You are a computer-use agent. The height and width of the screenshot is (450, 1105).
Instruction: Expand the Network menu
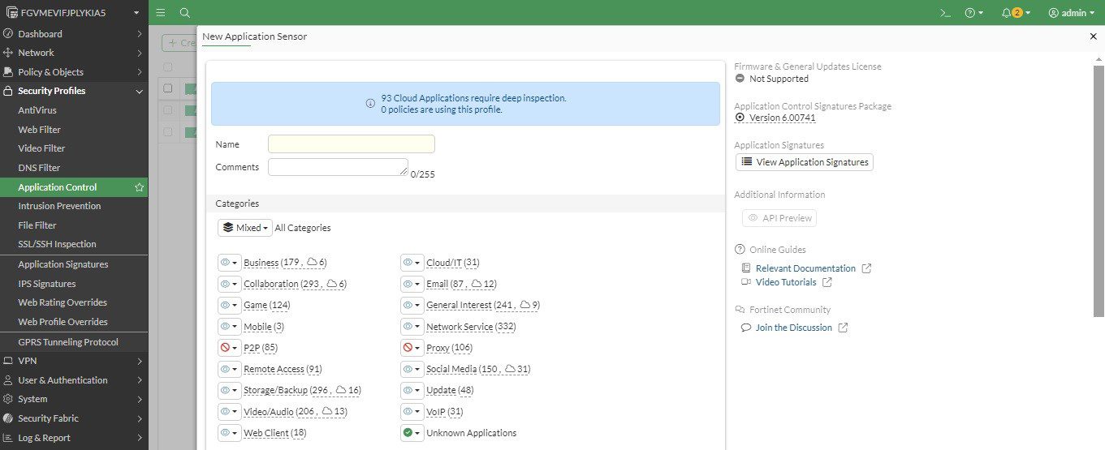pyautogui.click(x=74, y=53)
